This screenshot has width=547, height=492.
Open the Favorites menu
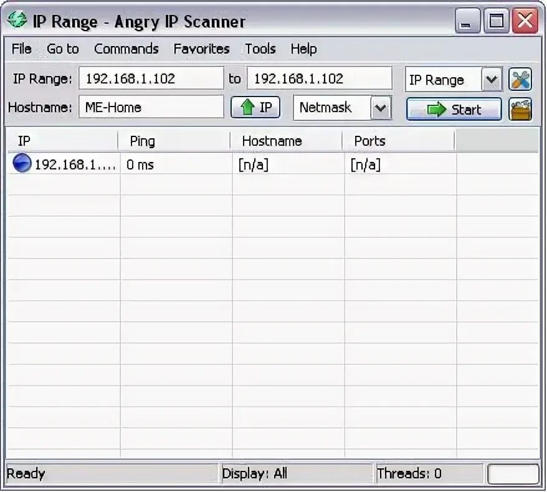coord(202,49)
